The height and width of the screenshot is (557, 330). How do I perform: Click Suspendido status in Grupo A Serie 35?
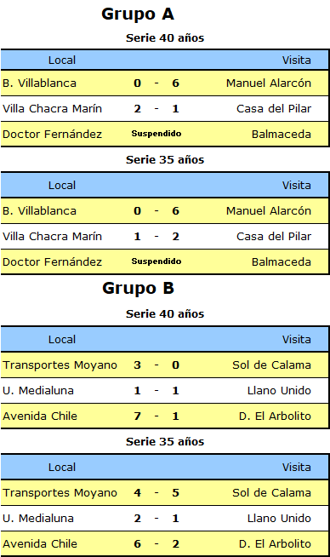[156, 261]
